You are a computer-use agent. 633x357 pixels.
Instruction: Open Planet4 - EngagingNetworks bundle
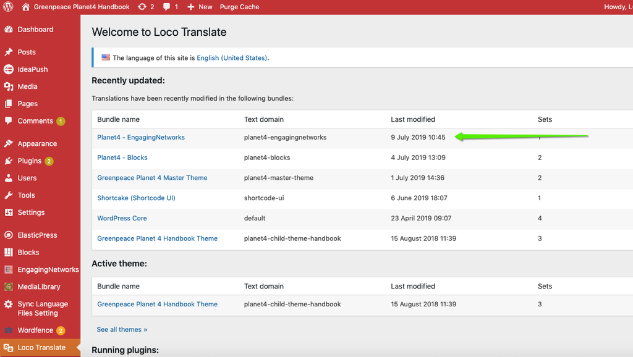coord(141,137)
